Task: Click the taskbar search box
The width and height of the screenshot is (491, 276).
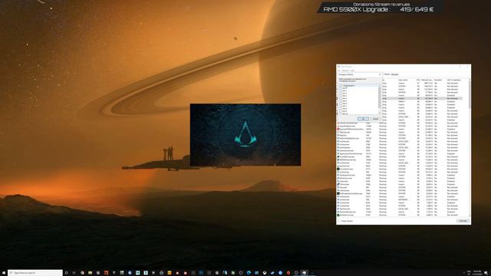Action: tap(35, 273)
